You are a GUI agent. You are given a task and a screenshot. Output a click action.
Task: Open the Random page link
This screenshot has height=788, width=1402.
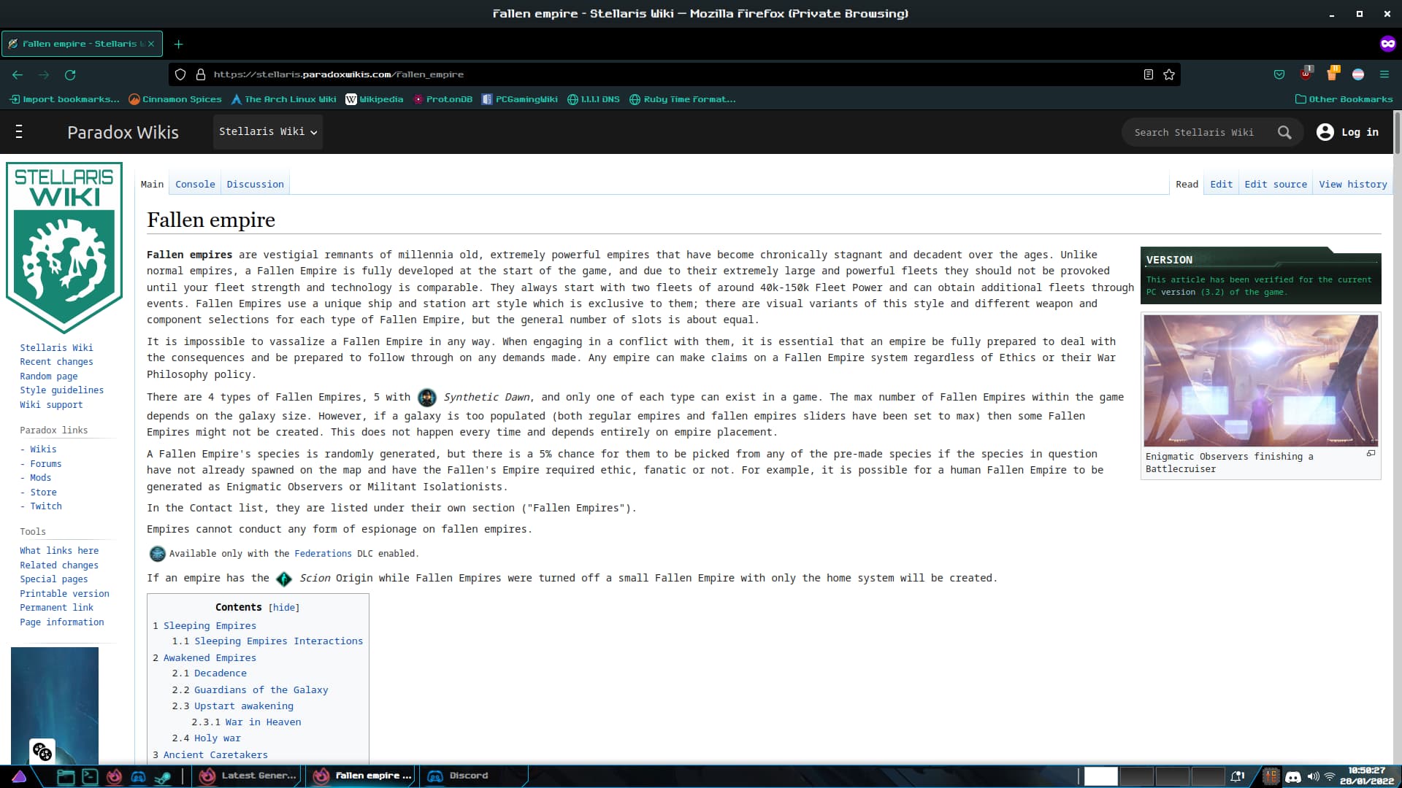pyautogui.click(x=48, y=376)
